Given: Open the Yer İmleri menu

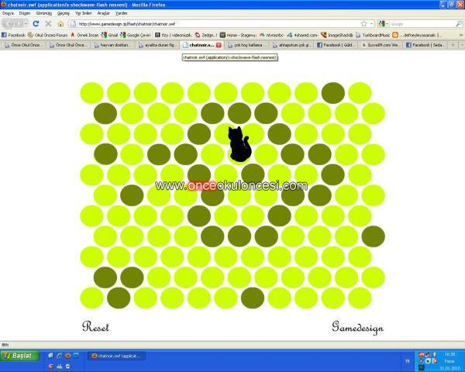Looking at the screenshot, I should 84,13.
